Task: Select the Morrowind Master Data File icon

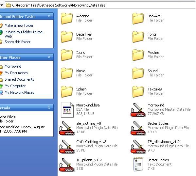Action: (x=138, y=110)
